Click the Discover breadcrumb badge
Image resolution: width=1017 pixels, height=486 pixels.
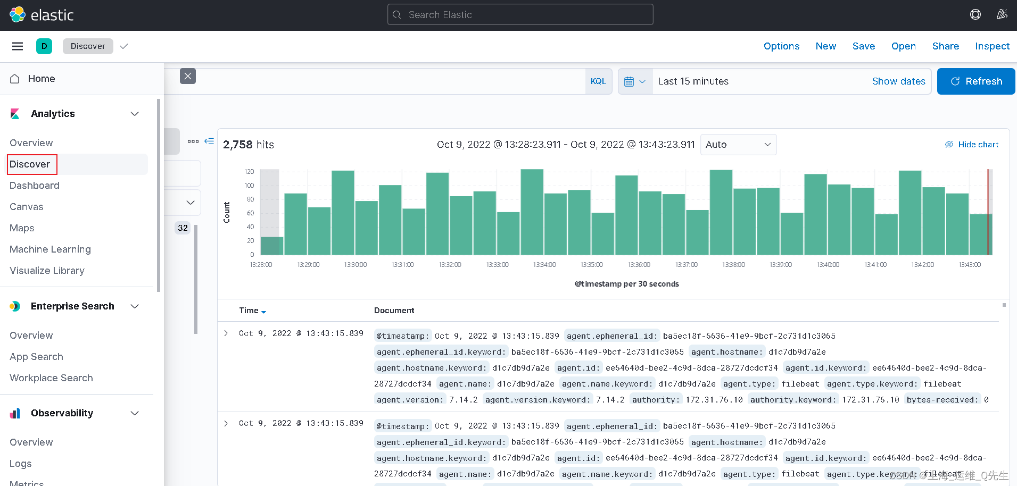88,46
